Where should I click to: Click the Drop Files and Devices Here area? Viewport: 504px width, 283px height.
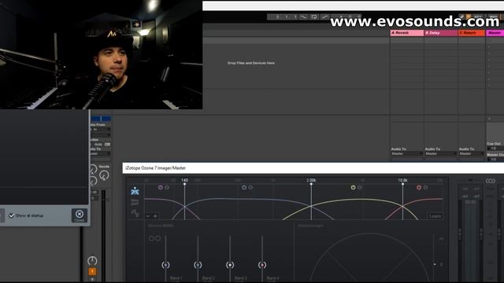pos(251,63)
